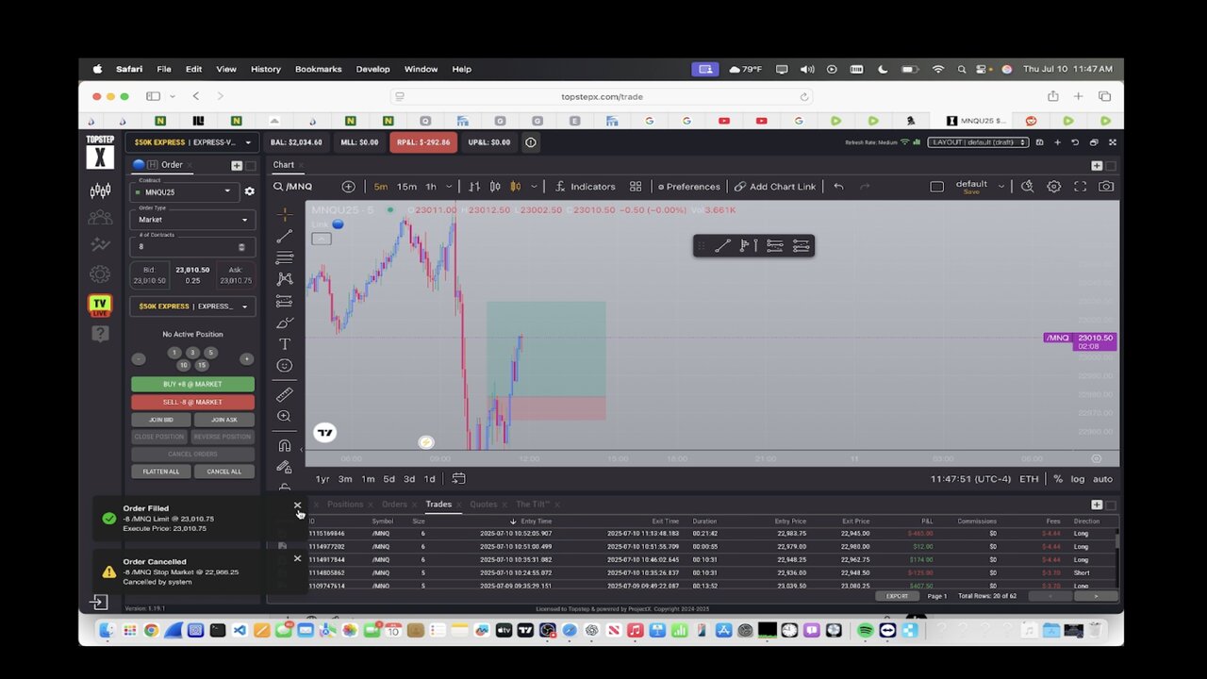Select the trend line drawing tool
This screenshot has width=1207, height=679.
(285, 236)
